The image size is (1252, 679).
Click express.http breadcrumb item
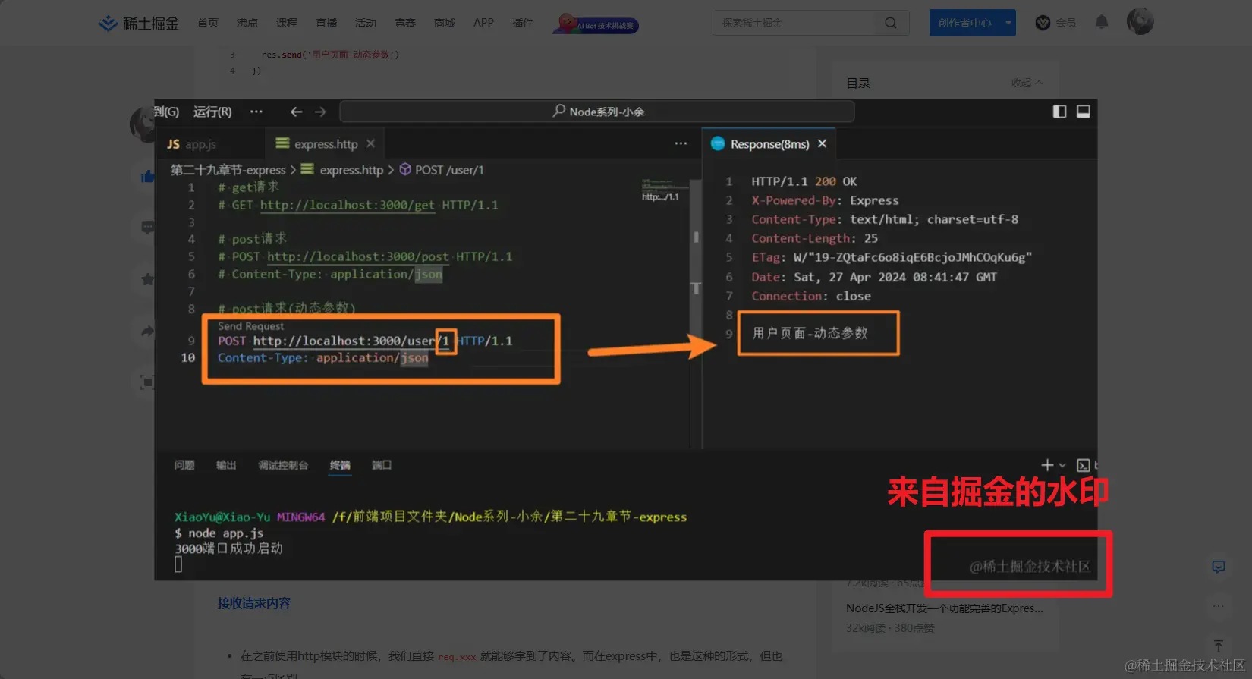[342, 170]
